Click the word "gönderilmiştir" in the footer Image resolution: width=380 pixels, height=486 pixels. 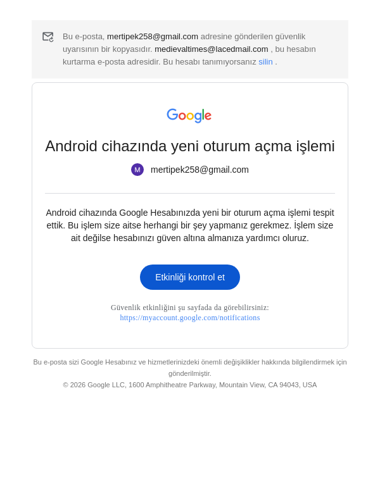[190, 373]
